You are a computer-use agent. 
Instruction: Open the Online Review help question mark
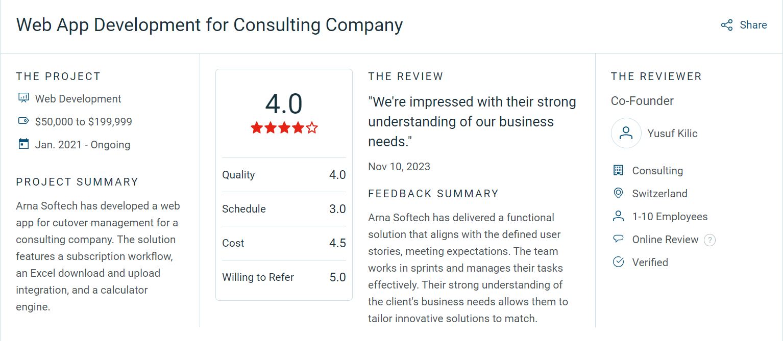click(x=709, y=240)
